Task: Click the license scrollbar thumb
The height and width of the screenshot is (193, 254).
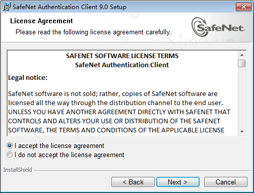Action: pyautogui.click(x=242, y=64)
